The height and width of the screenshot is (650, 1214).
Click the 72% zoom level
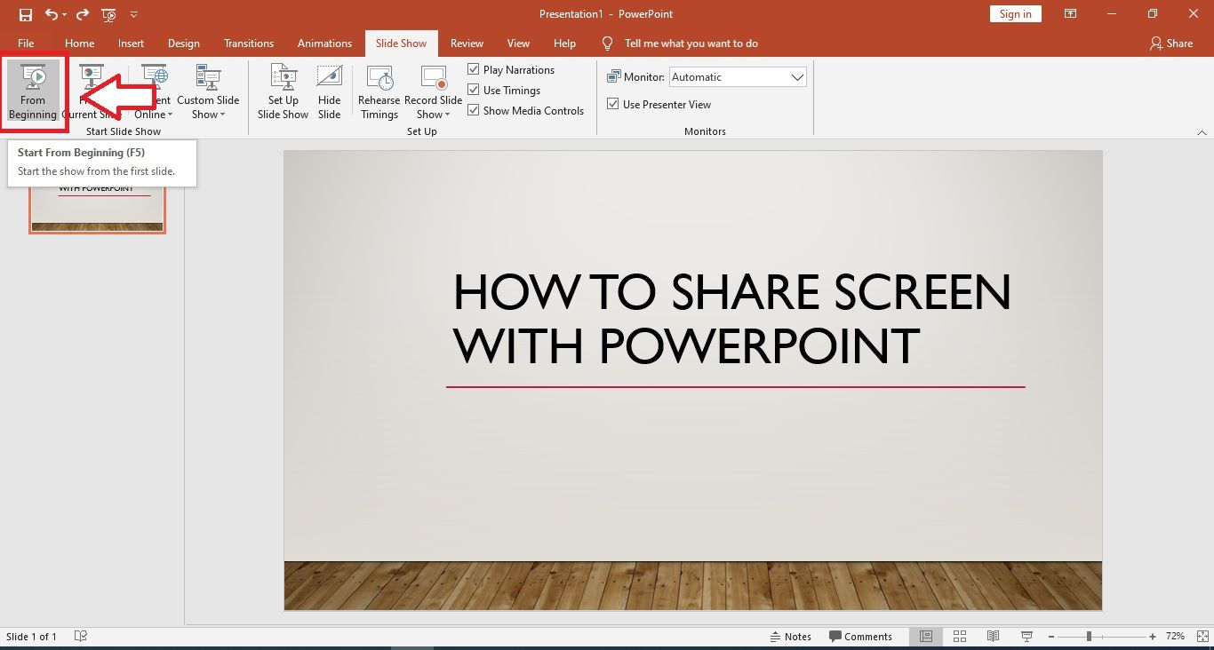pyautogui.click(x=1175, y=636)
